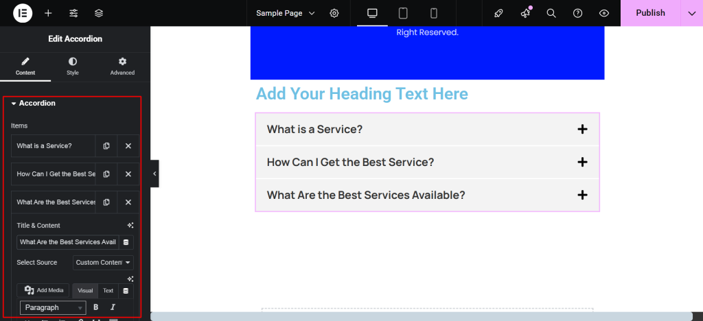Open the Select Source dropdown

point(103,263)
